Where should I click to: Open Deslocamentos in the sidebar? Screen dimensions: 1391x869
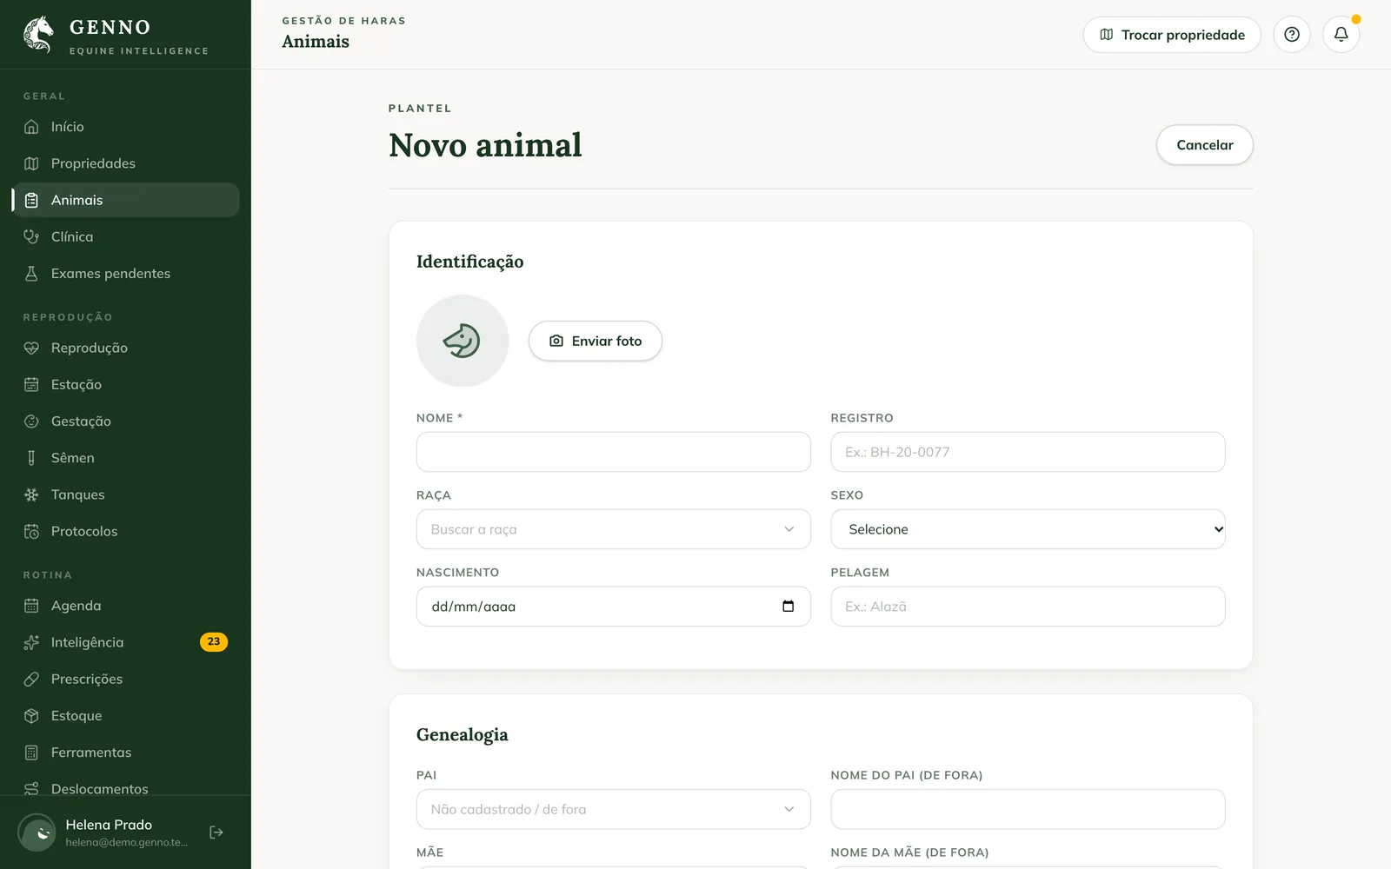[126, 788]
